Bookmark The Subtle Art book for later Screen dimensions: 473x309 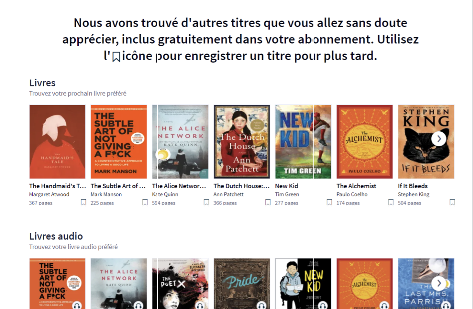point(145,202)
